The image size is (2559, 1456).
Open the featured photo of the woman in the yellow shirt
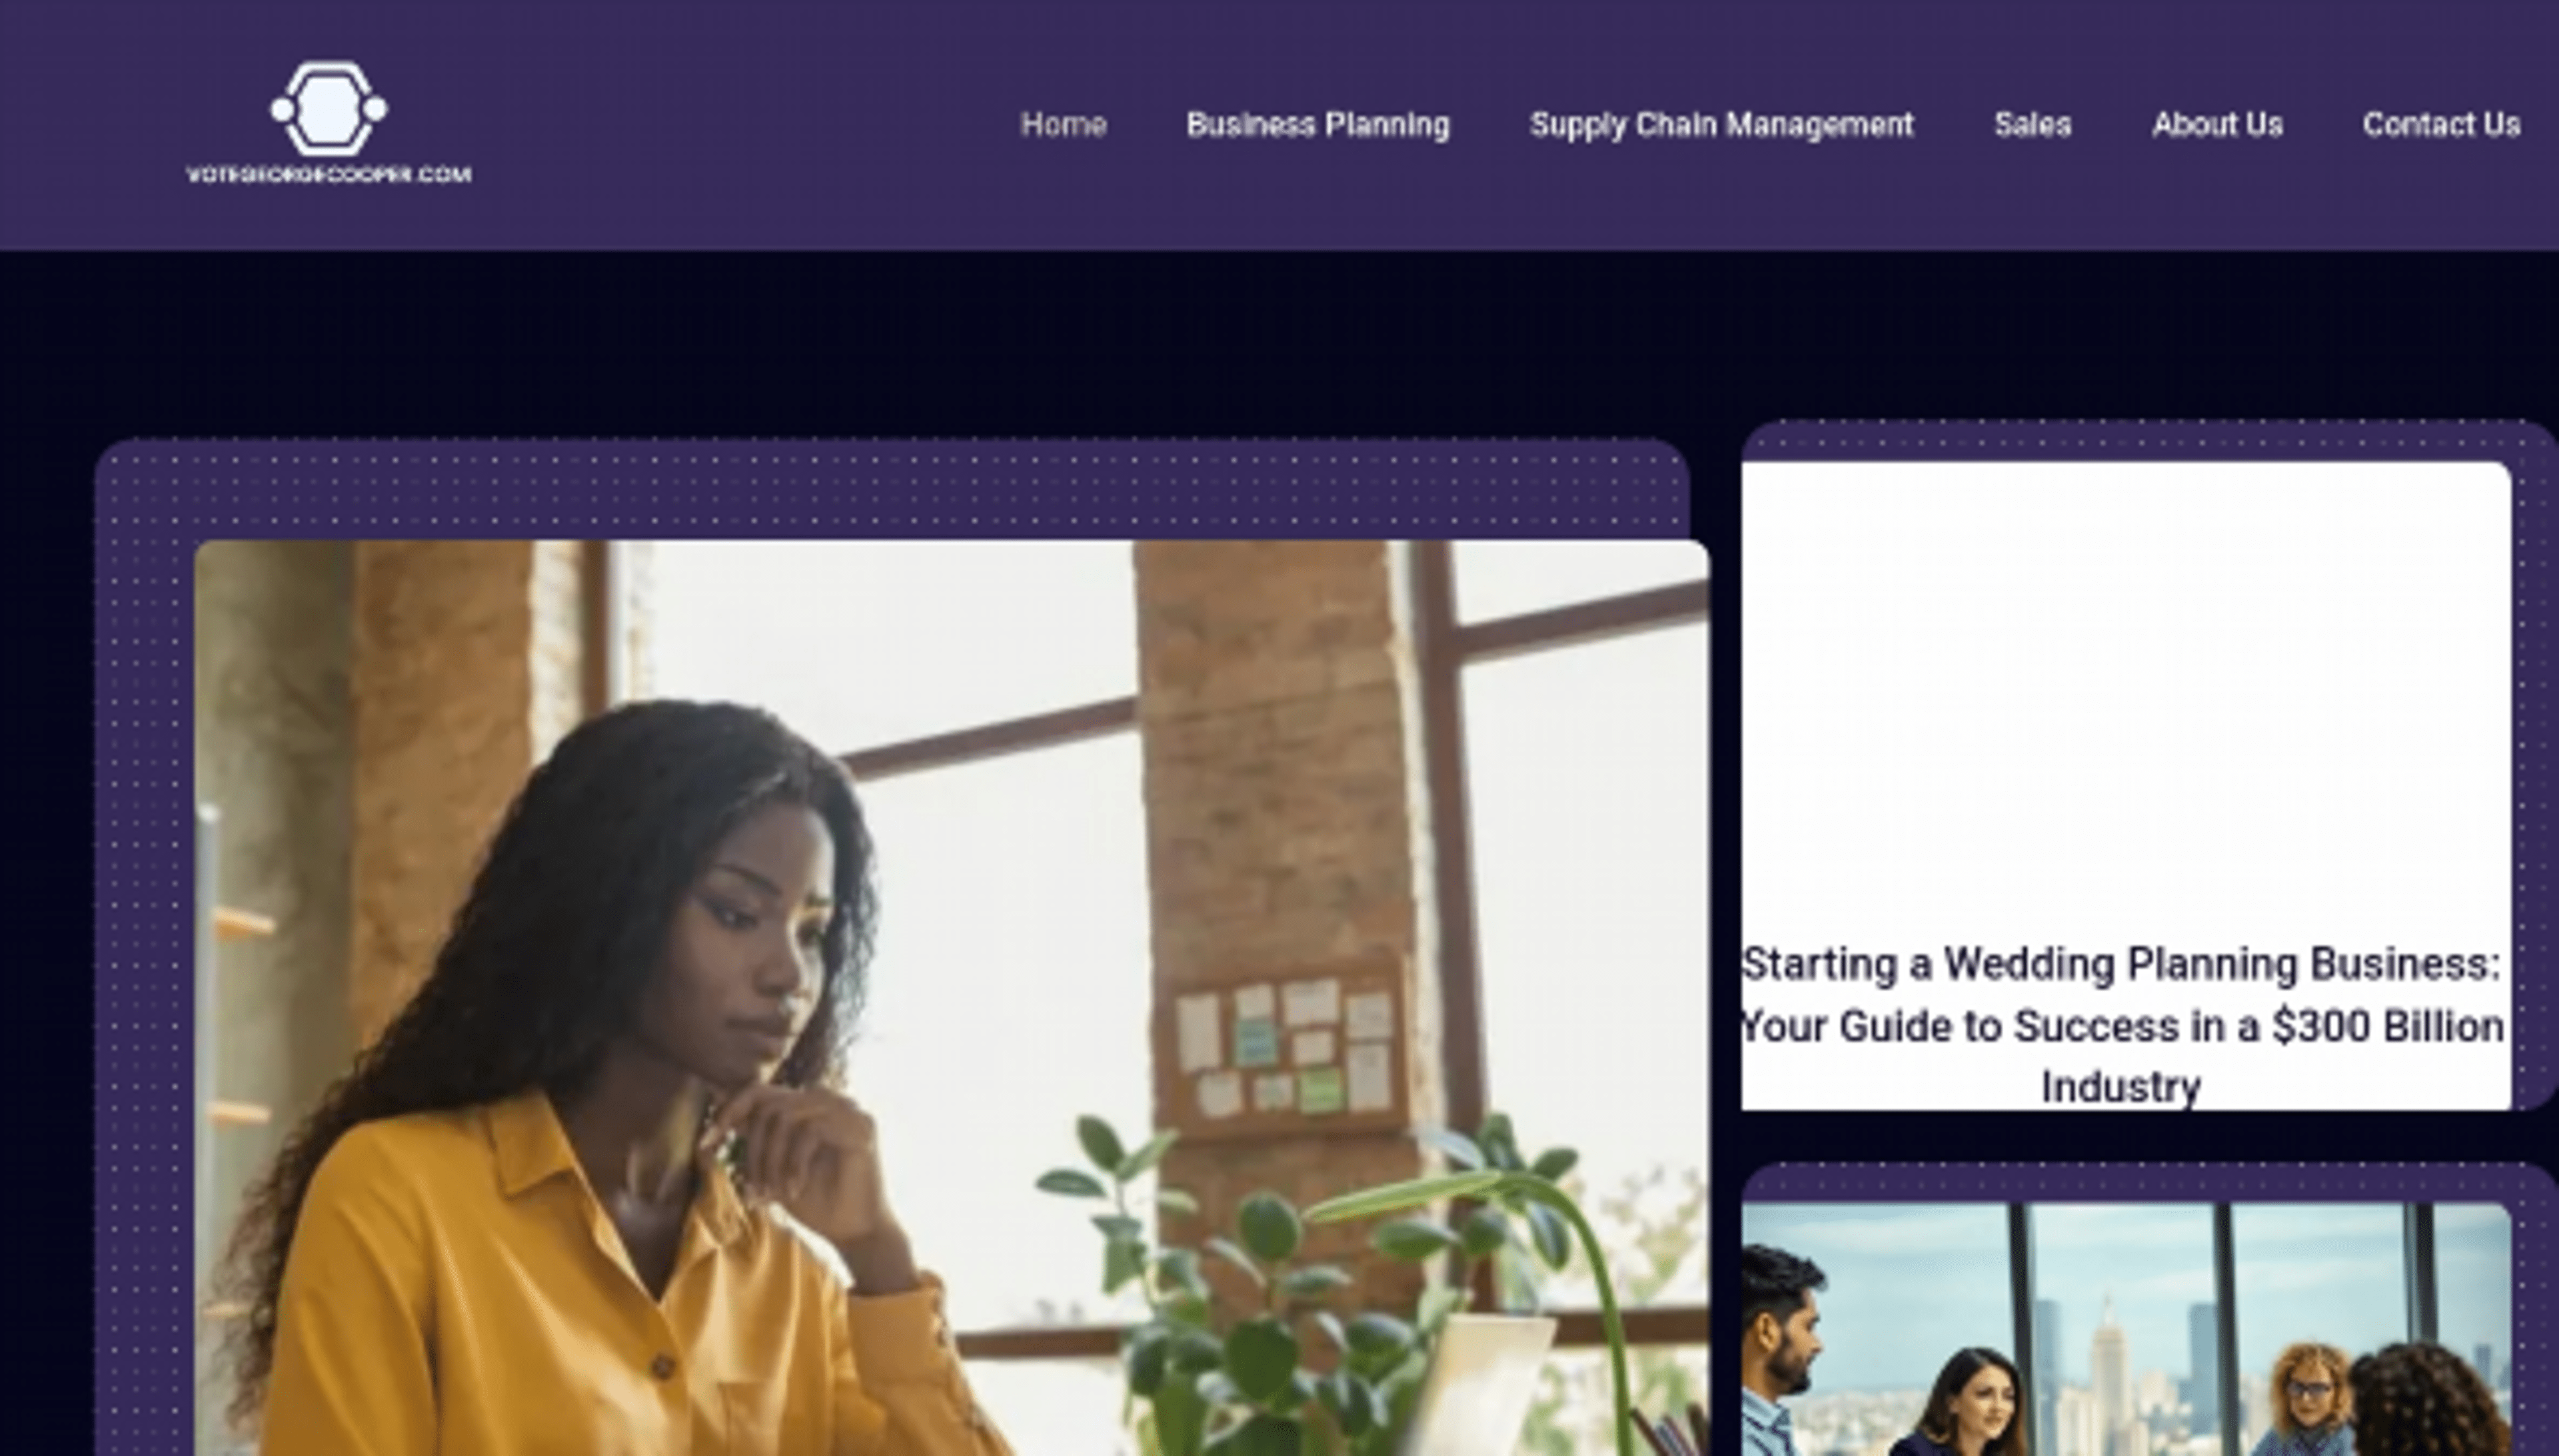coord(952,998)
